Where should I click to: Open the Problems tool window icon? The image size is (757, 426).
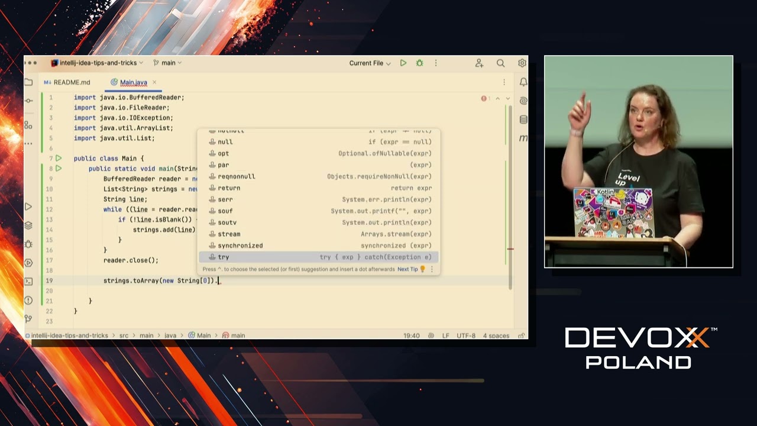point(28,301)
